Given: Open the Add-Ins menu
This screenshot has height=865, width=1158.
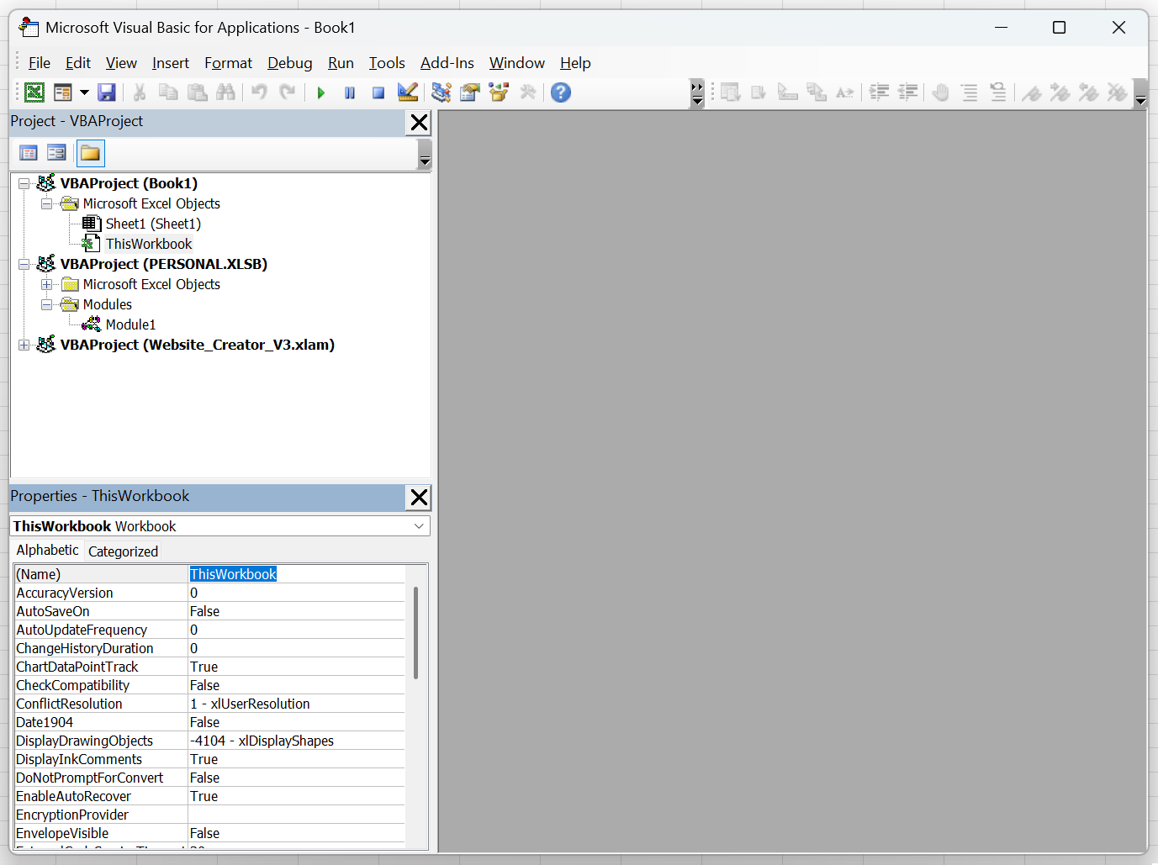Looking at the screenshot, I should pos(447,63).
